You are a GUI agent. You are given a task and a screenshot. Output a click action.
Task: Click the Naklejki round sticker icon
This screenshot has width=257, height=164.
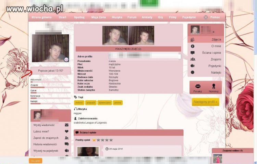point(193,72)
